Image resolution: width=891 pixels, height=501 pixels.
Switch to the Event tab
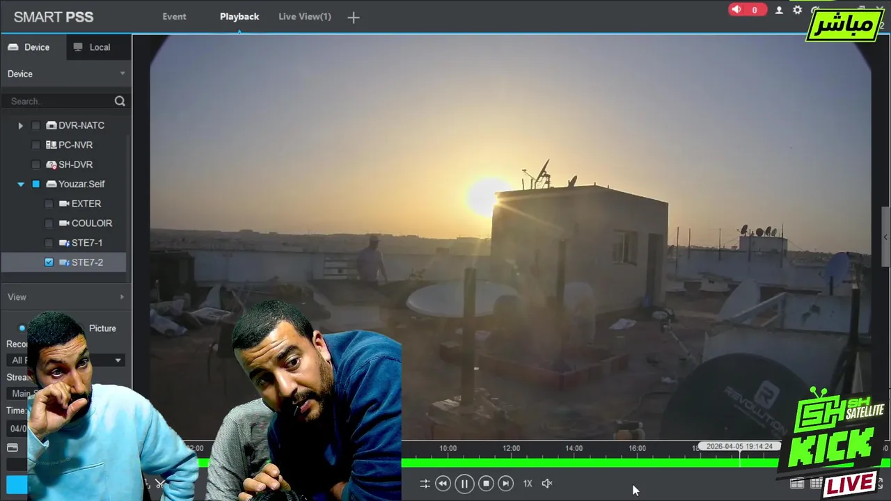[x=174, y=17]
